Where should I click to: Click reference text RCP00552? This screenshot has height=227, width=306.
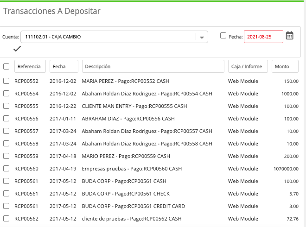pyautogui.click(x=26, y=81)
